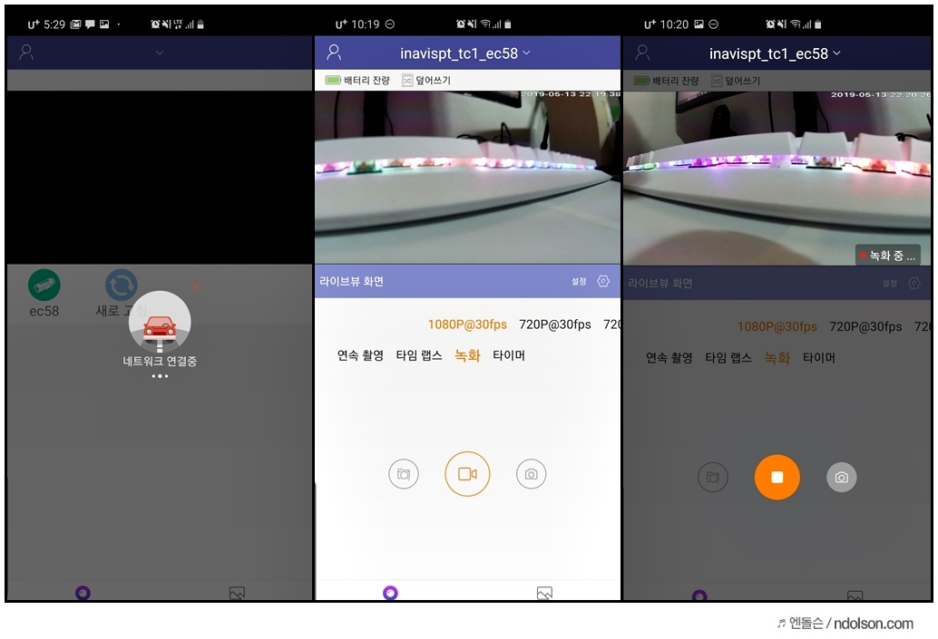This screenshot has height=639, width=938.
Task: Tap purple camera tab icon in middle screen
Action: (390, 593)
